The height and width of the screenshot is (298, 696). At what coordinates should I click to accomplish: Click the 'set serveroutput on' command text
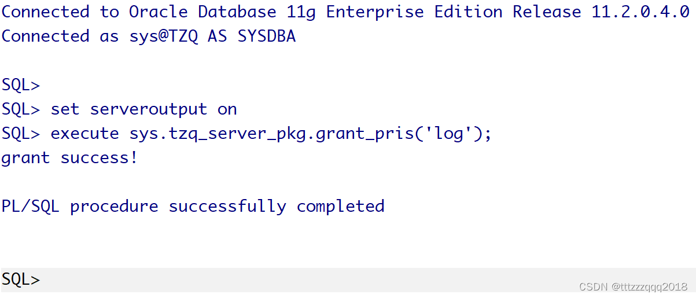(143, 109)
